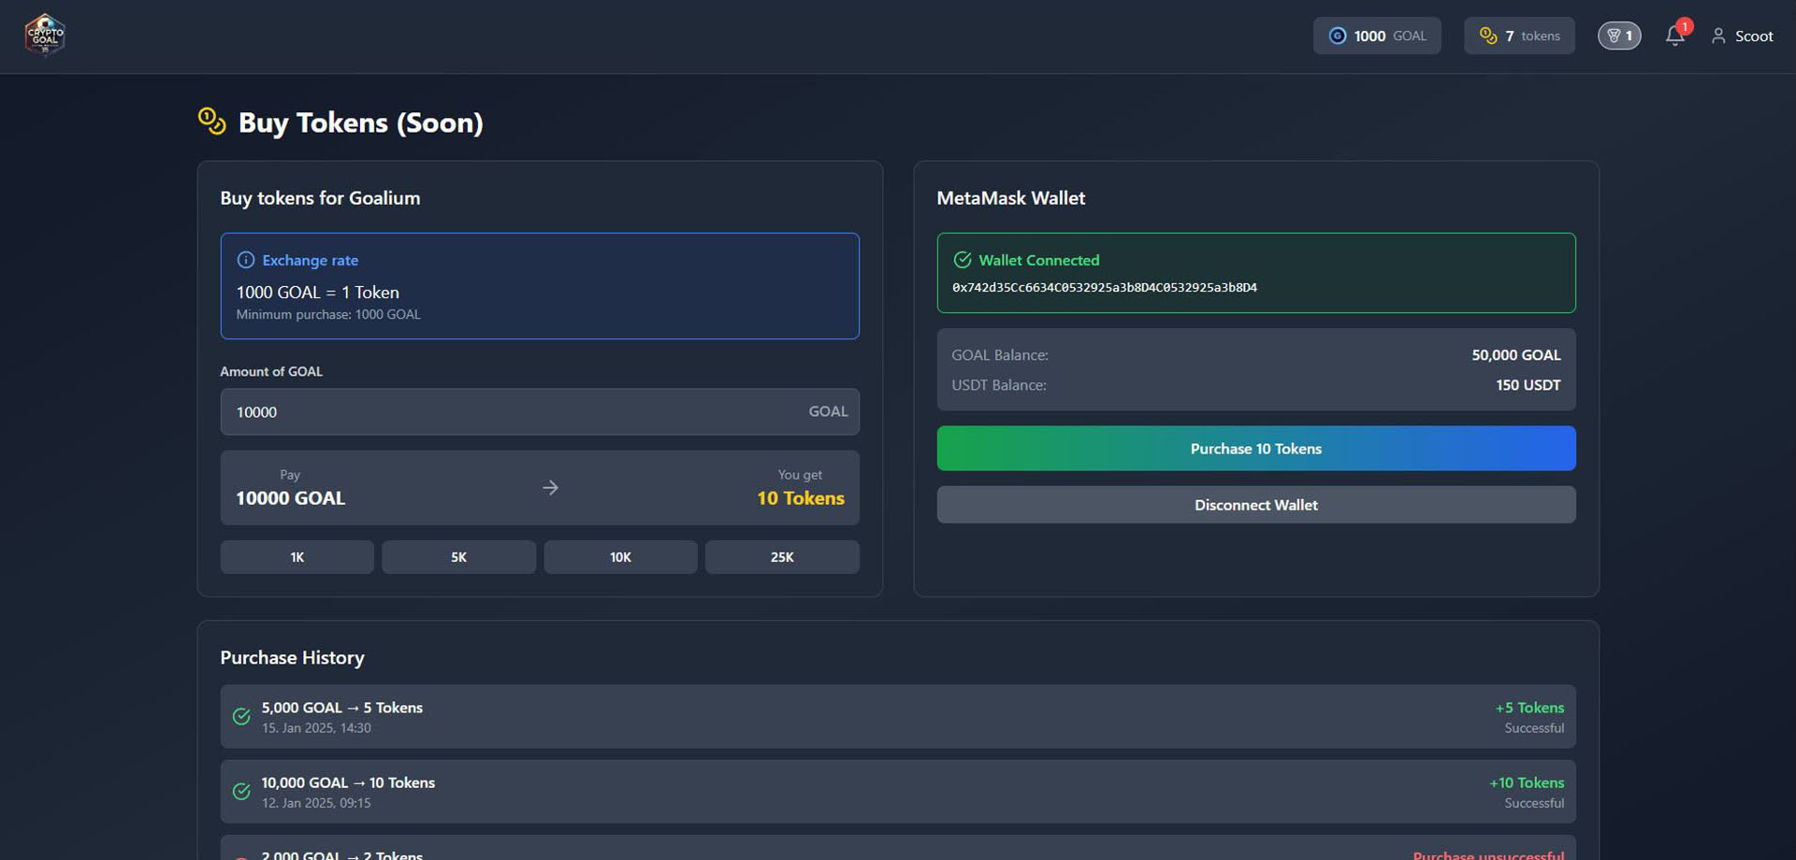Viewport: 1796px width, 860px height.
Task: Click the MetaMask Wallet heading
Action: (1011, 198)
